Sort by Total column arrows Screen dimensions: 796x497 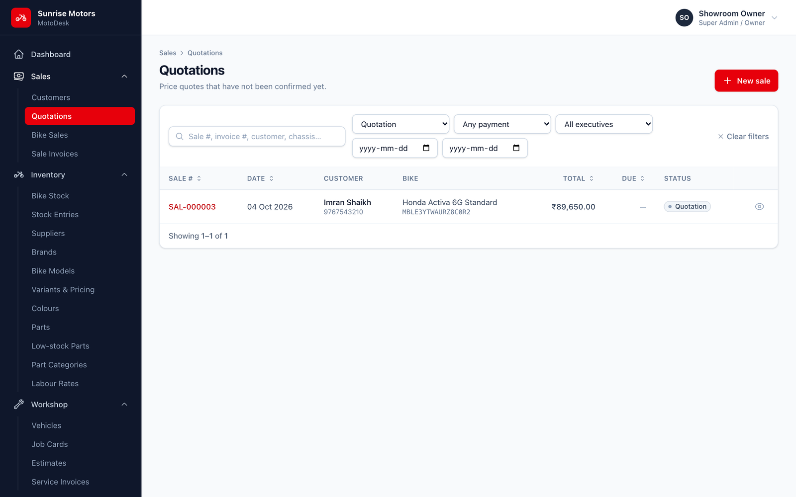(592, 178)
